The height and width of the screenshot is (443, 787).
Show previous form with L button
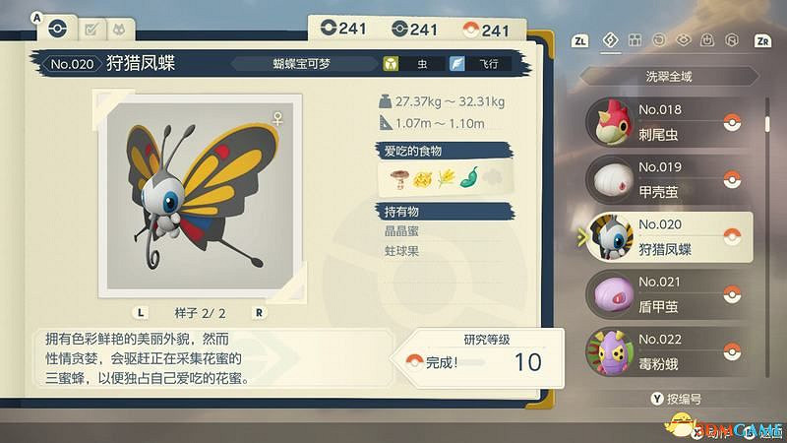click(141, 312)
